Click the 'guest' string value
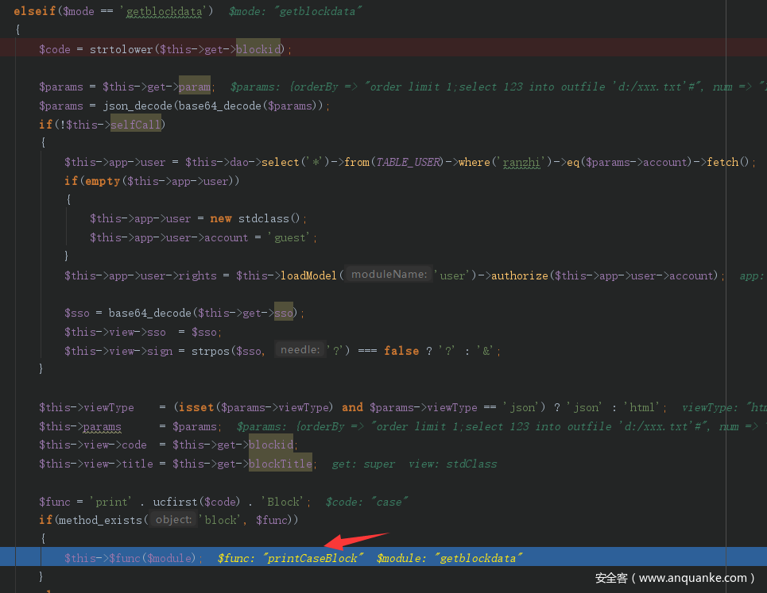Image resolution: width=767 pixels, height=593 pixels. tap(295, 237)
